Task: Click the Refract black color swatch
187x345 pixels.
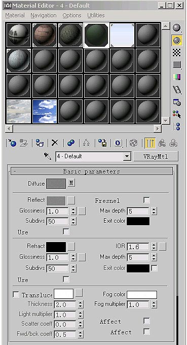Action: (x=56, y=247)
